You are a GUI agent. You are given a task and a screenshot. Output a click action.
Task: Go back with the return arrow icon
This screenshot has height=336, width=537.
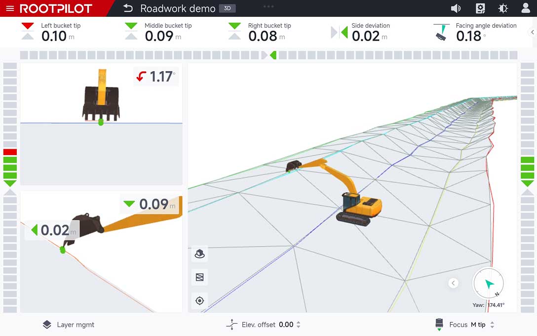pos(128,8)
